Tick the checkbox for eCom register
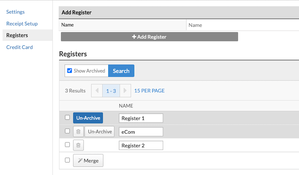Screen dimensions: 299x175 point(67,131)
